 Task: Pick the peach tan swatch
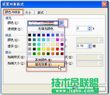click(57, 44)
